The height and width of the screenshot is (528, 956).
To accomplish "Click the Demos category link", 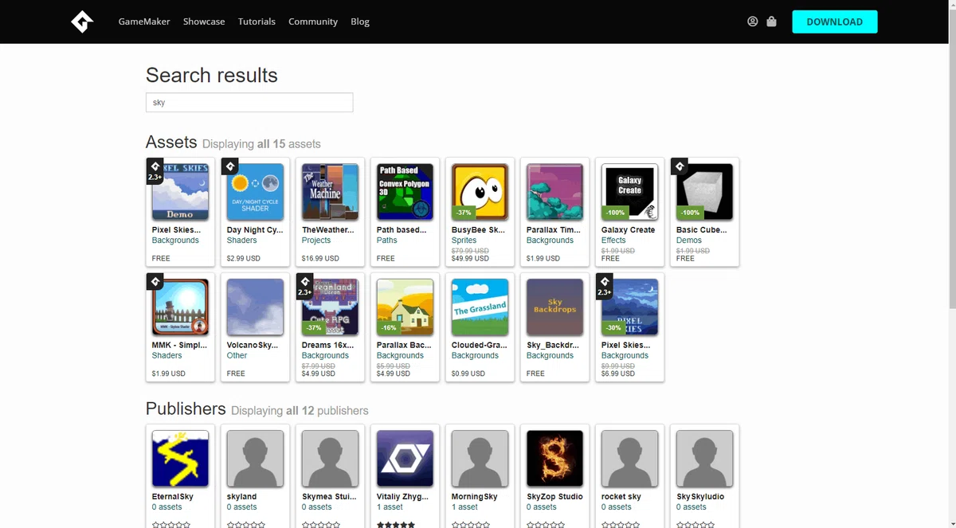I will coord(689,241).
